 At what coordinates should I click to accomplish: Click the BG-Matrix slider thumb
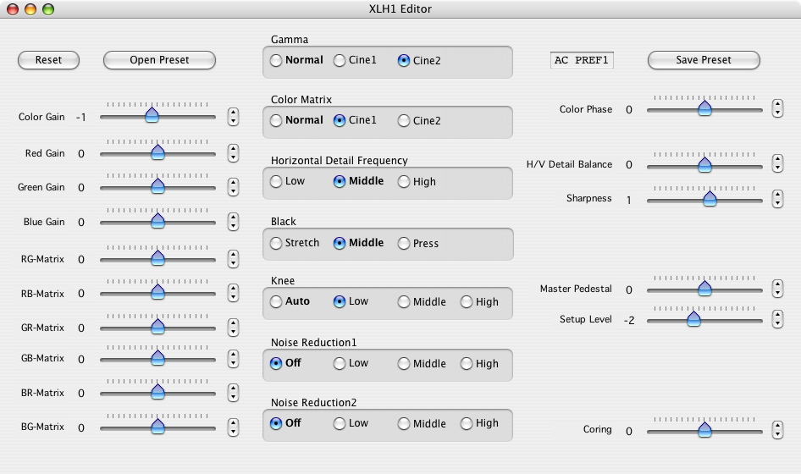click(157, 426)
